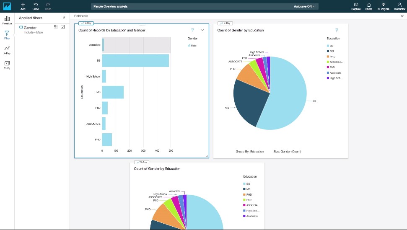
Task: Click the bottom pie chart title
Action: tap(157, 168)
